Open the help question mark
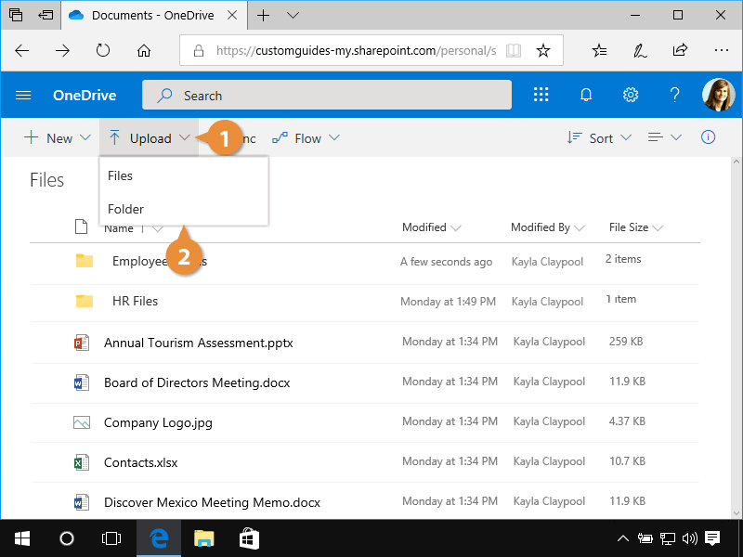This screenshot has height=557, width=743. pos(675,95)
